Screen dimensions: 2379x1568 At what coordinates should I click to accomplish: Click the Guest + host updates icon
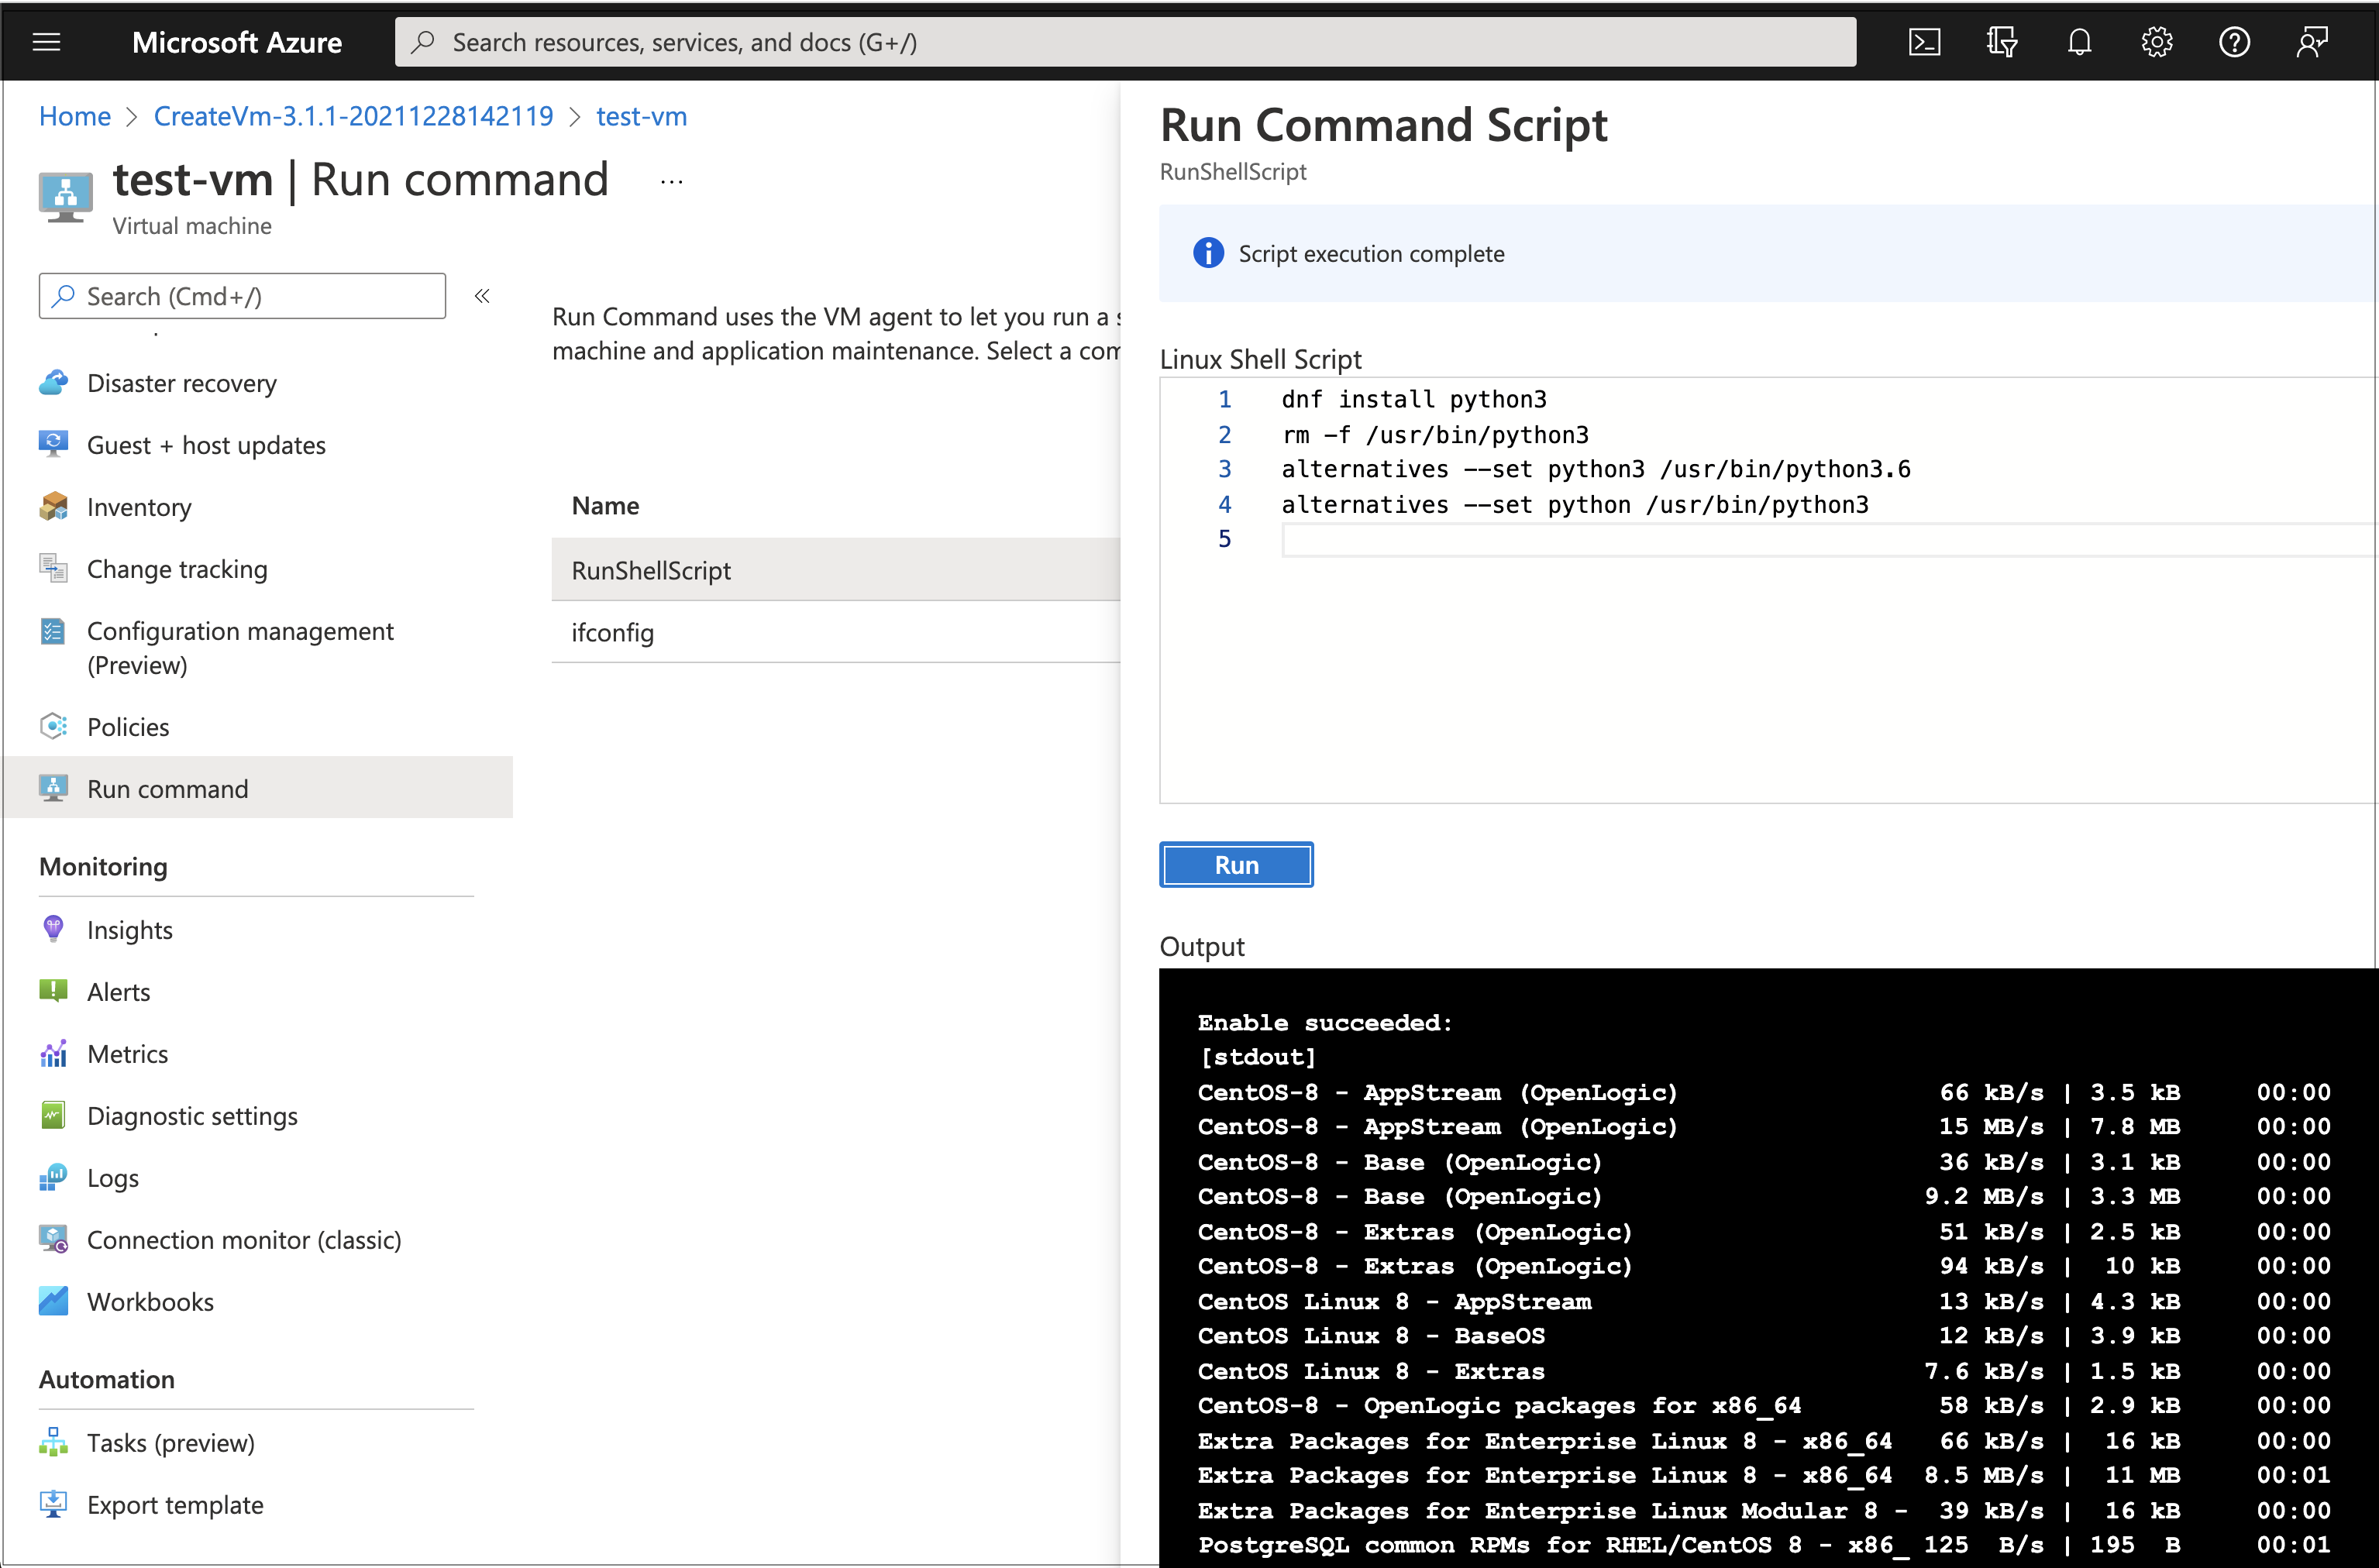pos(54,445)
